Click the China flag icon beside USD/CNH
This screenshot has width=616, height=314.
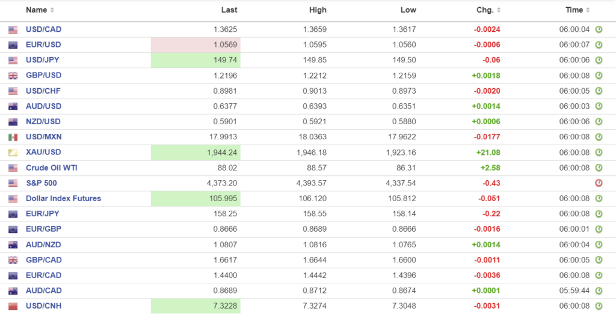(x=13, y=307)
